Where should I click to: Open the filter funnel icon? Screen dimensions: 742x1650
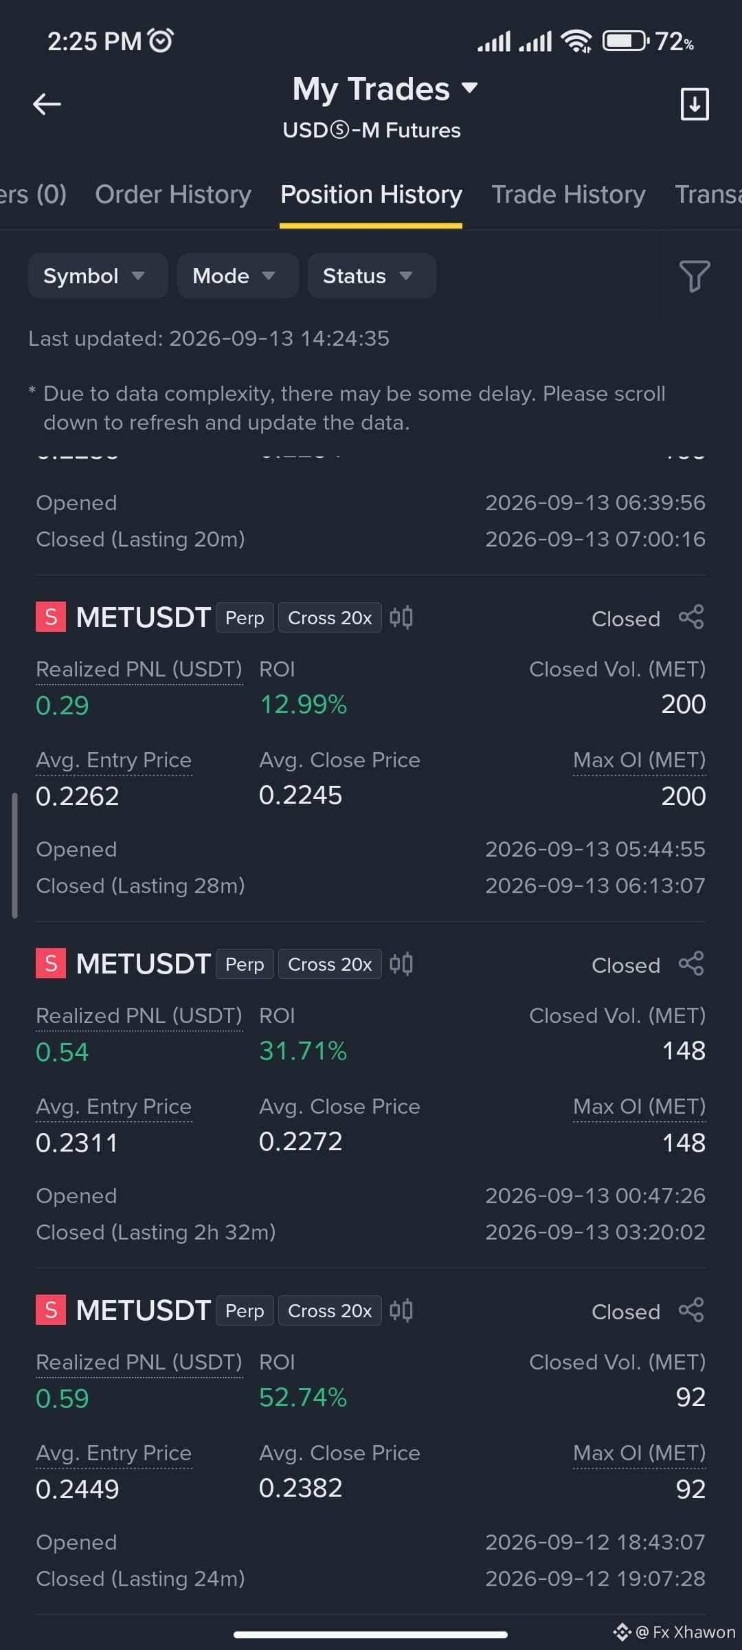click(x=694, y=276)
